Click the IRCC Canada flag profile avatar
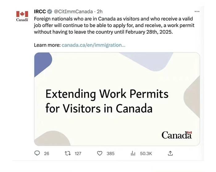The image size is (216, 172). 22,16
